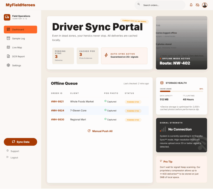Open order #MH-9830

(x=57, y=119)
